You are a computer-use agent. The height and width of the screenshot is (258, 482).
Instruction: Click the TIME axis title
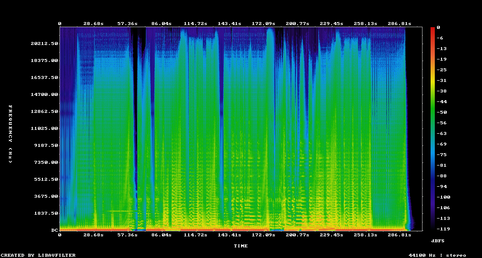click(241, 246)
